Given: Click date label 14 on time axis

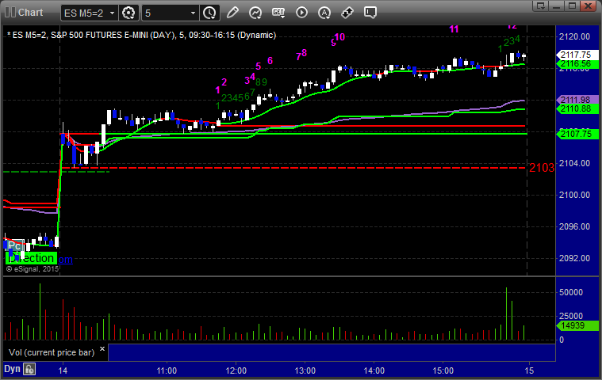Looking at the screenshot, I should [x=63, y=370].
